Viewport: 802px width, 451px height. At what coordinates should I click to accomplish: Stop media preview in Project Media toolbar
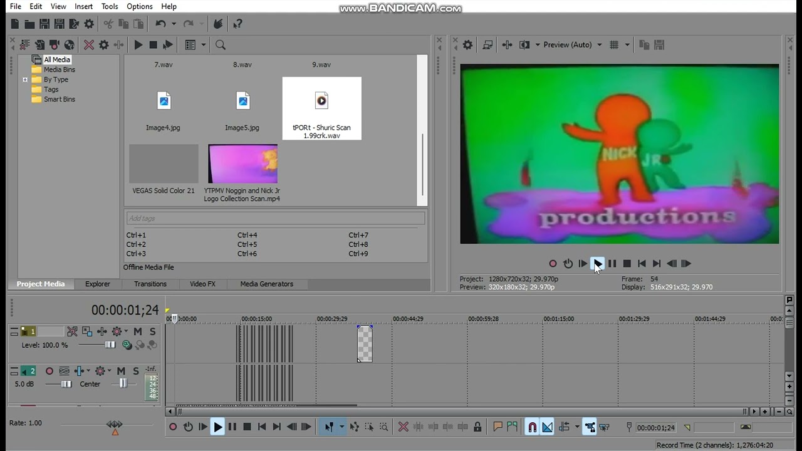153,44
